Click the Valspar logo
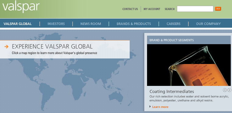232x113 pixels. (x=21, y=6)
